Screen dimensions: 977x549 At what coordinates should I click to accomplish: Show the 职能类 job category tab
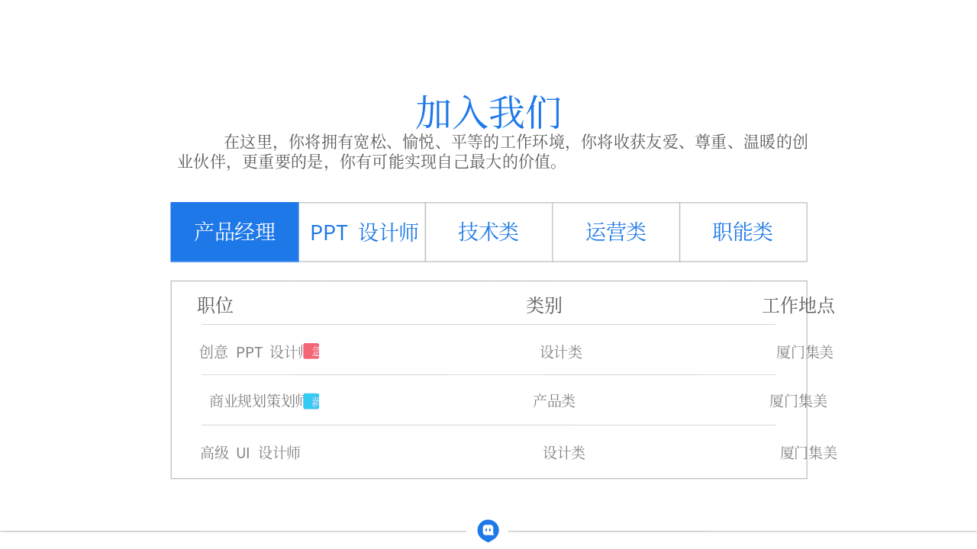pyautogui.click(x=743, y=232)
